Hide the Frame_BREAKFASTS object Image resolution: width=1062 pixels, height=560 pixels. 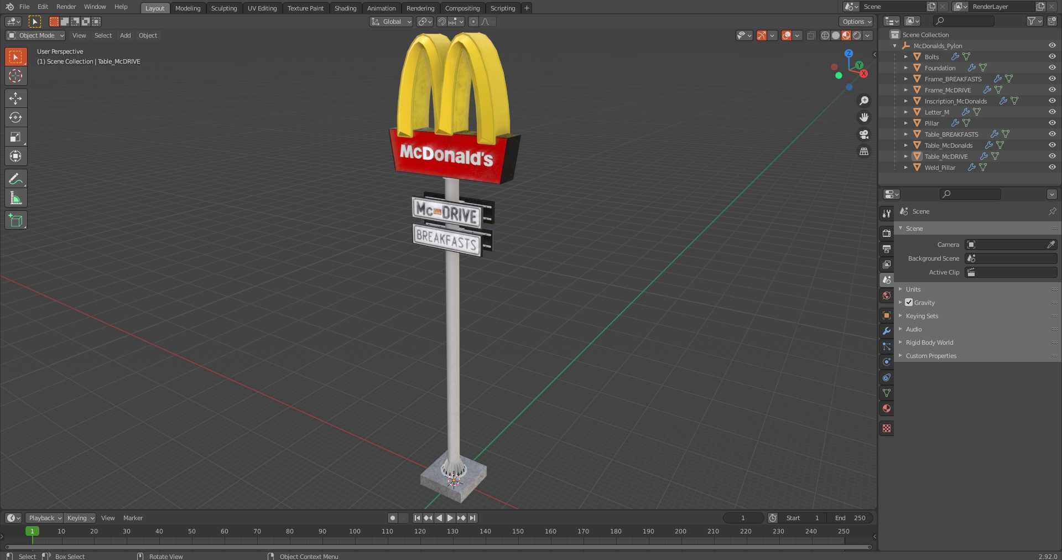pyautogui.click(x=1052, y=79)
